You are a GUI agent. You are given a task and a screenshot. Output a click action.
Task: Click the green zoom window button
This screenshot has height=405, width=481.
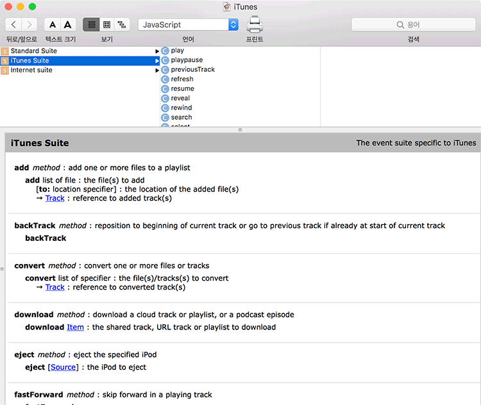point(32,6)
